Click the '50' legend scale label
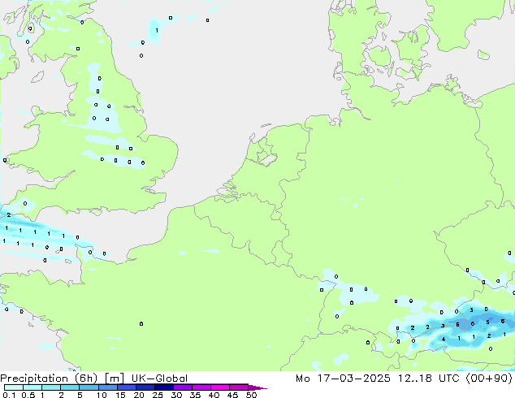Viewport: 515px width, 398px height. coord(251,395)
